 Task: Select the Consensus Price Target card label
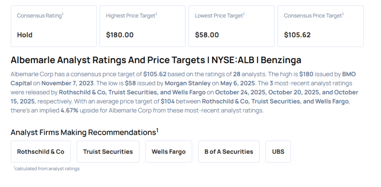pyautogui.click(x=313, y=16)
